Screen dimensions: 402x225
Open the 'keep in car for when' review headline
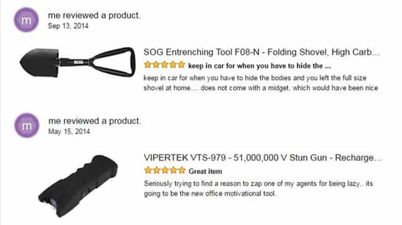[260, 66]
